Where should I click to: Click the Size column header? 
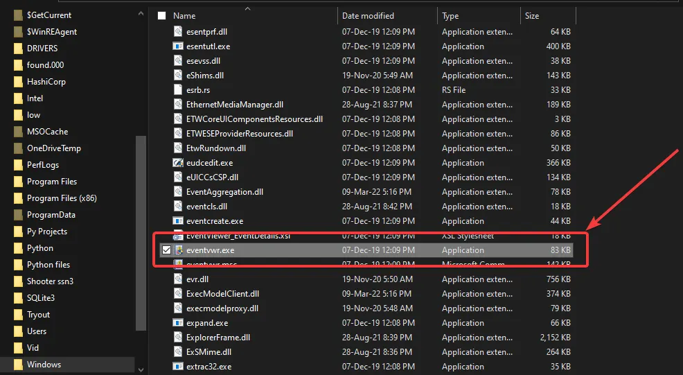[532, 16]
